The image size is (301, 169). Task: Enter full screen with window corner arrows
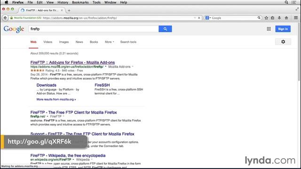tap(297, 9)
